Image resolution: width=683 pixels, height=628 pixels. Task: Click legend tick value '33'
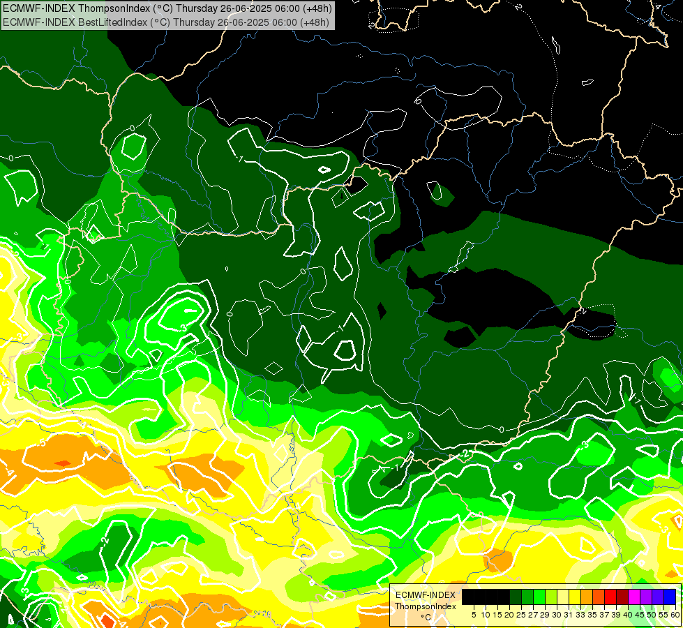[580, 615]
